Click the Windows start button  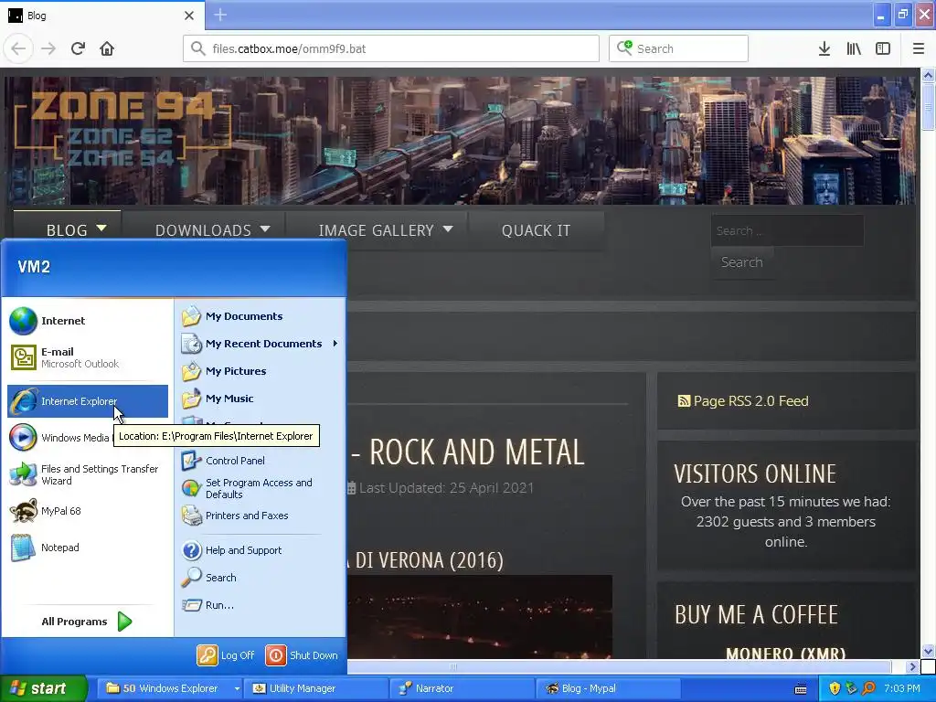pos(43,688)
